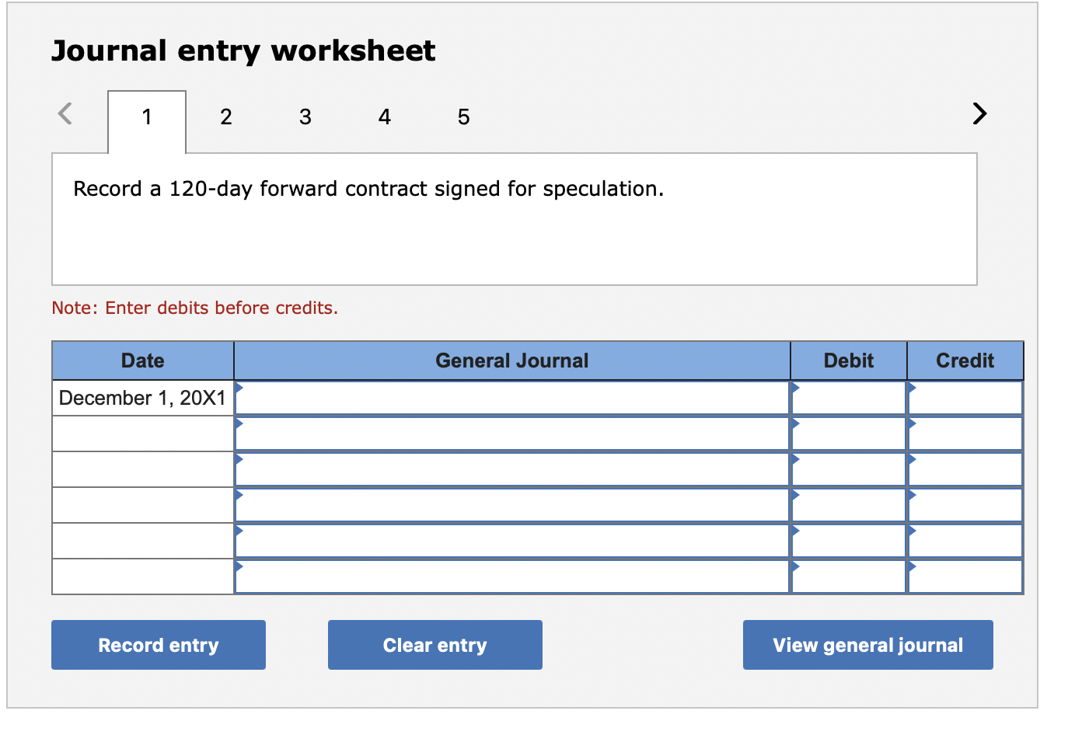
Task: Open General Journal dropdown in third row
Action: tap(512, 469)
